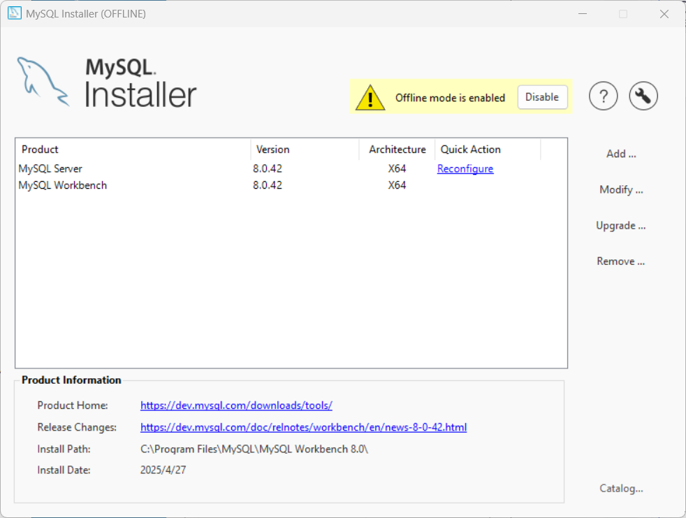Screen dimensions: 686x518
Task: Open the help question mark icon
Action: point(603,96)
